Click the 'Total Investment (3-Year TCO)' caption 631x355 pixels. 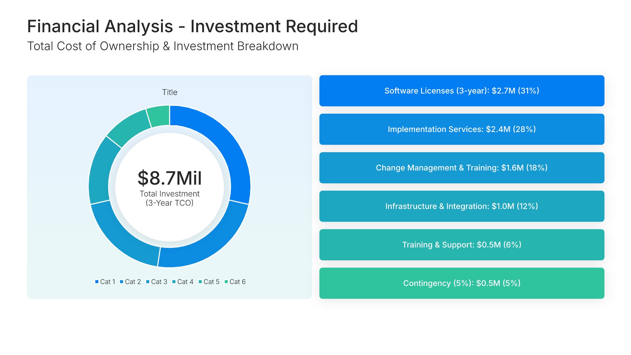tap(170, 198)
